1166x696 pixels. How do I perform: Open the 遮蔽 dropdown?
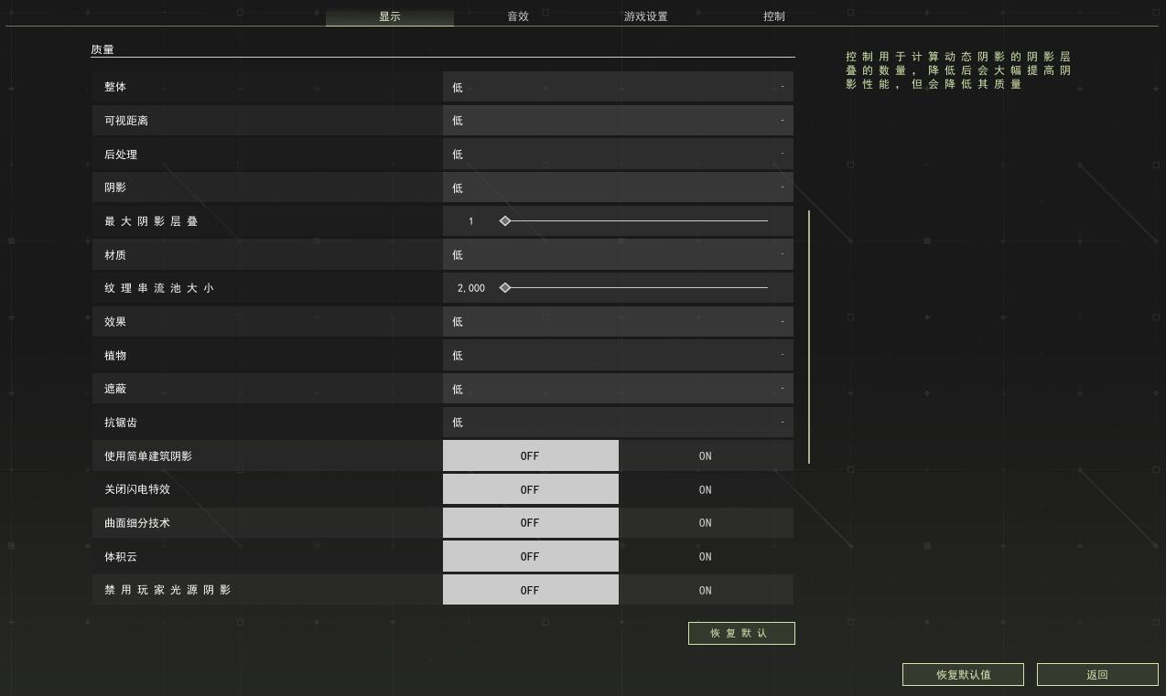tap(618, 389)
